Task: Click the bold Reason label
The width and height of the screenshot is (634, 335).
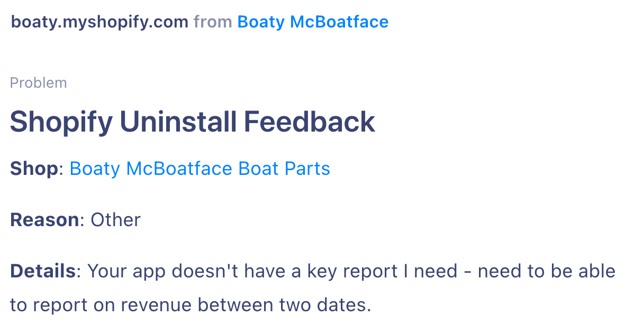Action: coord(44,220)
